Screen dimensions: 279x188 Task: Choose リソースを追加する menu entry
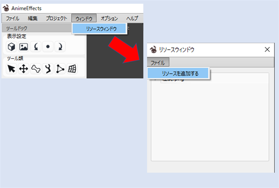[178, 73]
